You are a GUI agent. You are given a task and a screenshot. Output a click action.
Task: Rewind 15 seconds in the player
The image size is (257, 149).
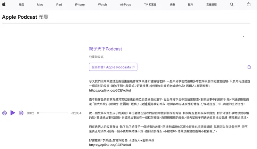pyautogui.click(x=5, y=113)
